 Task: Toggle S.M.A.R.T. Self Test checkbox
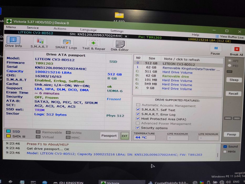tap(138, 109)
